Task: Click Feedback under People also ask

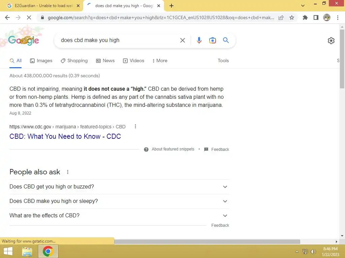Action: [x=220, y=225]
